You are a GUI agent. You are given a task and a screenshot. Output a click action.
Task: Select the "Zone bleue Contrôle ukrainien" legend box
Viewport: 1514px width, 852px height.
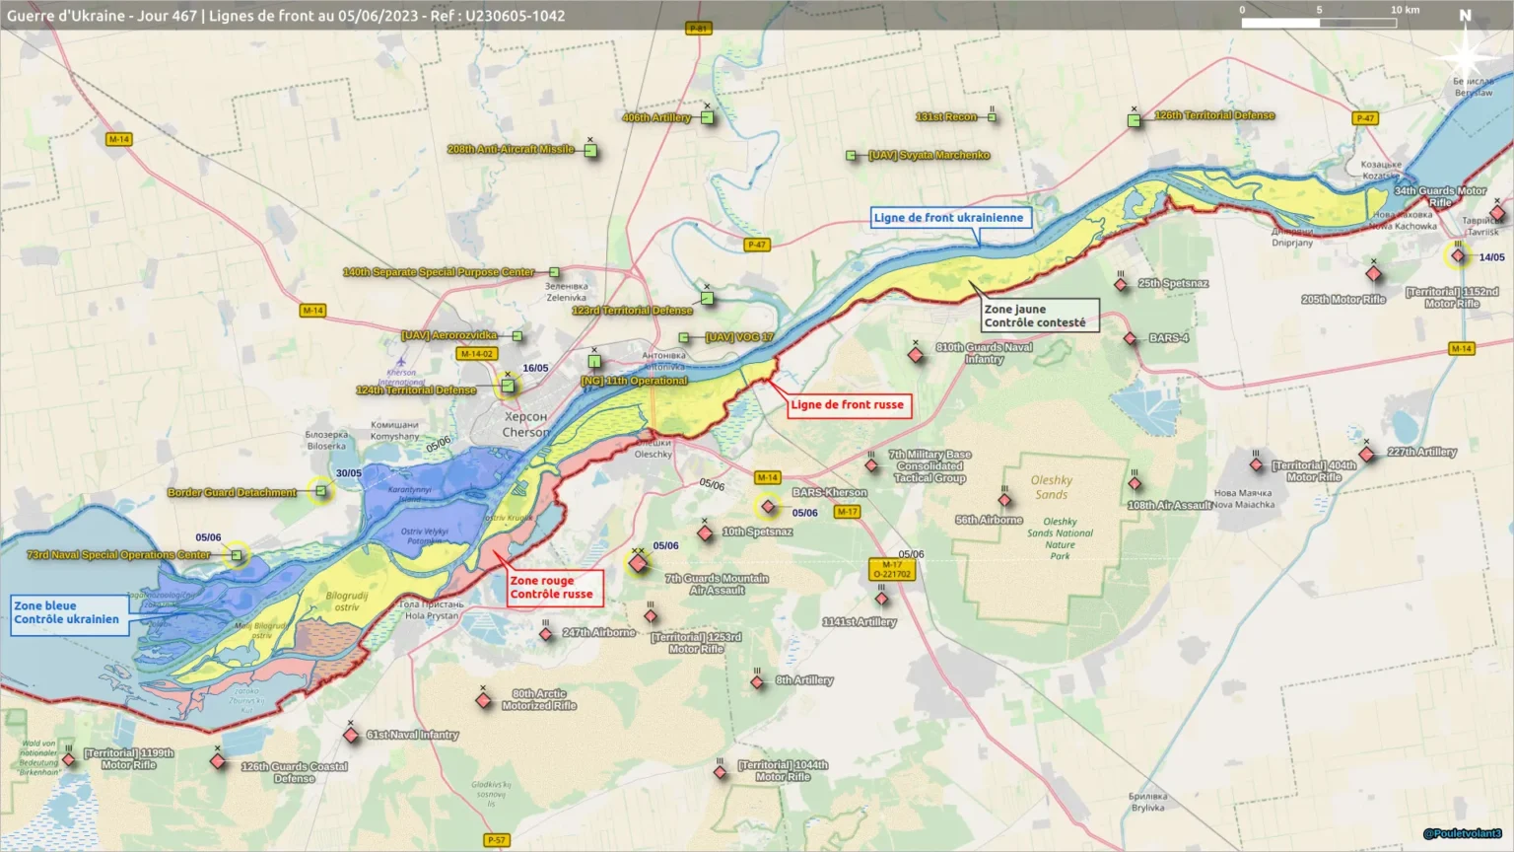pos(67,613)
